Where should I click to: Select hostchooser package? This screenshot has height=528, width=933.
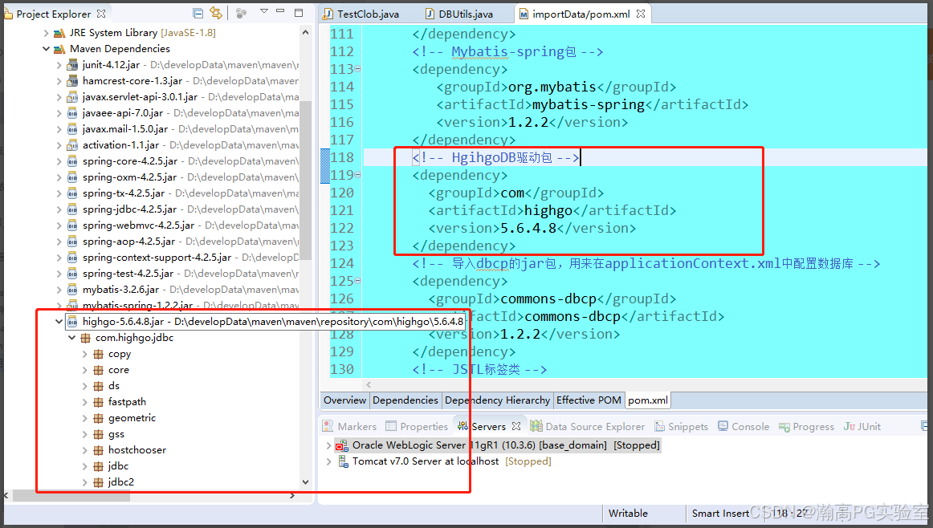tap(136, 450)
